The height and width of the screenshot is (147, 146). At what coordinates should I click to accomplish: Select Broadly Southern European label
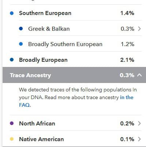(x=65, y=44)
